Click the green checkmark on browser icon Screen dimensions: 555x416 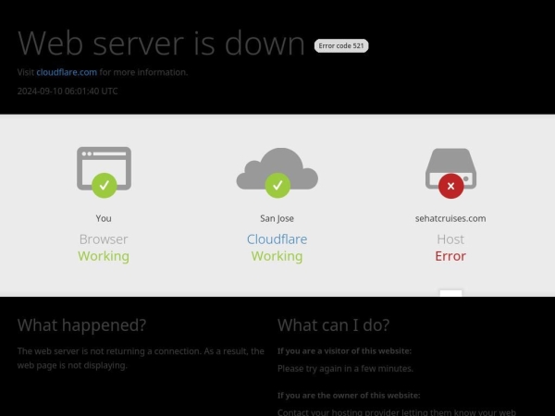[x=104, y=186]
